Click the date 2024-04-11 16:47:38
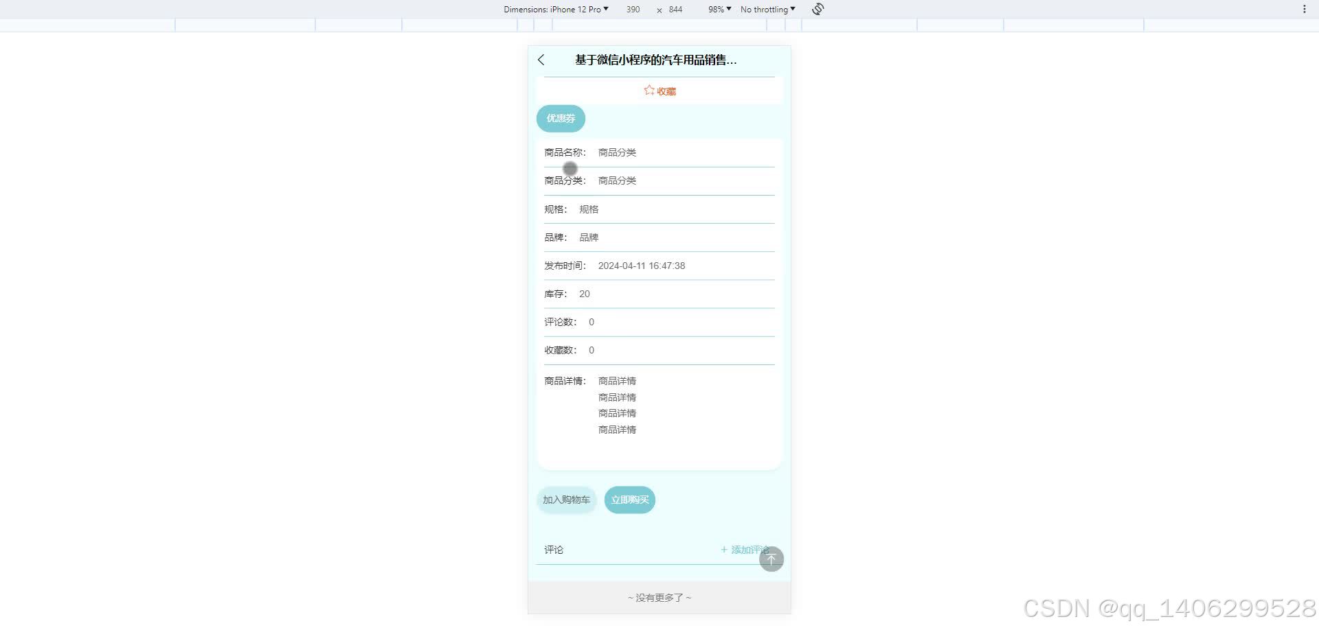This screenshot has height=630, width=1319. tap(642, 266)
